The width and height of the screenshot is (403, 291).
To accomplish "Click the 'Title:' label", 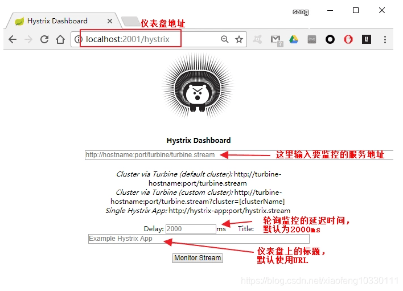I will (x=246, y=229).
